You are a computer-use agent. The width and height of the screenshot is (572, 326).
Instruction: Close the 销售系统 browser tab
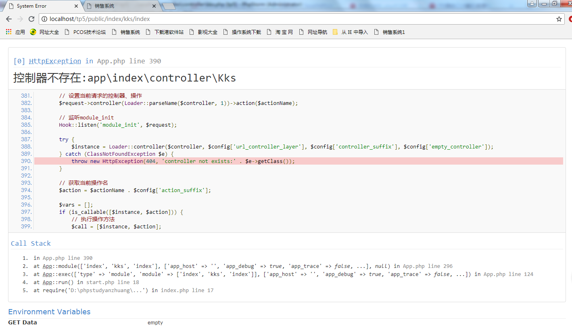154,6
